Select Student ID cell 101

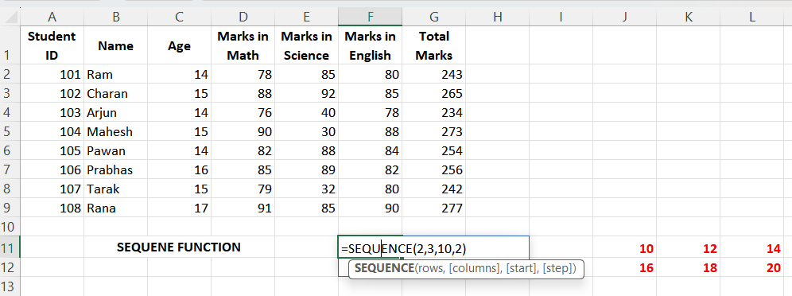(x=52, y=74)
